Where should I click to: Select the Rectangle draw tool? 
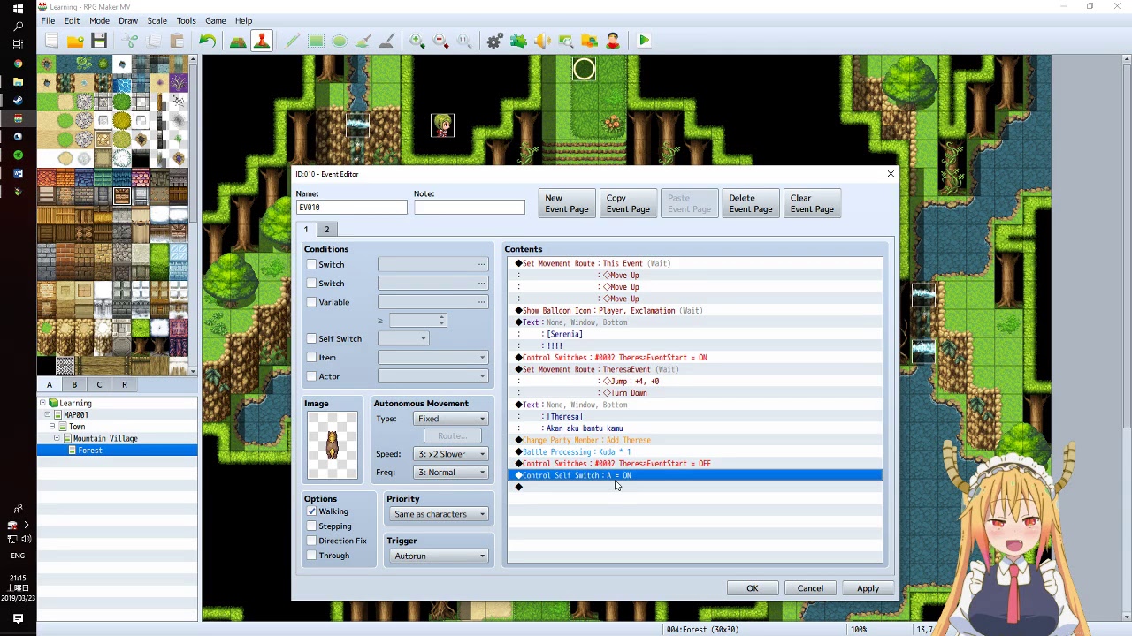point(316,41)
